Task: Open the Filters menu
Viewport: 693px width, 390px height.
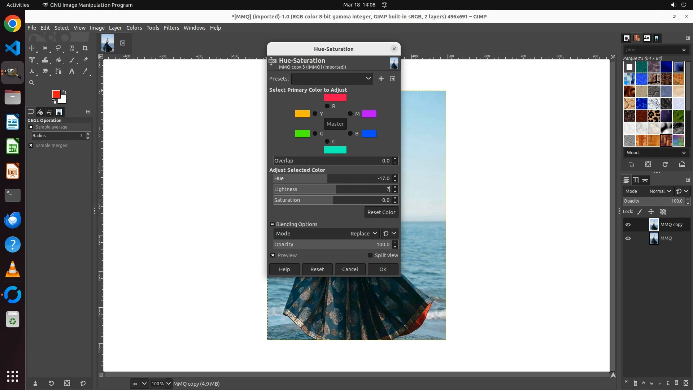Action: point(171,28)
